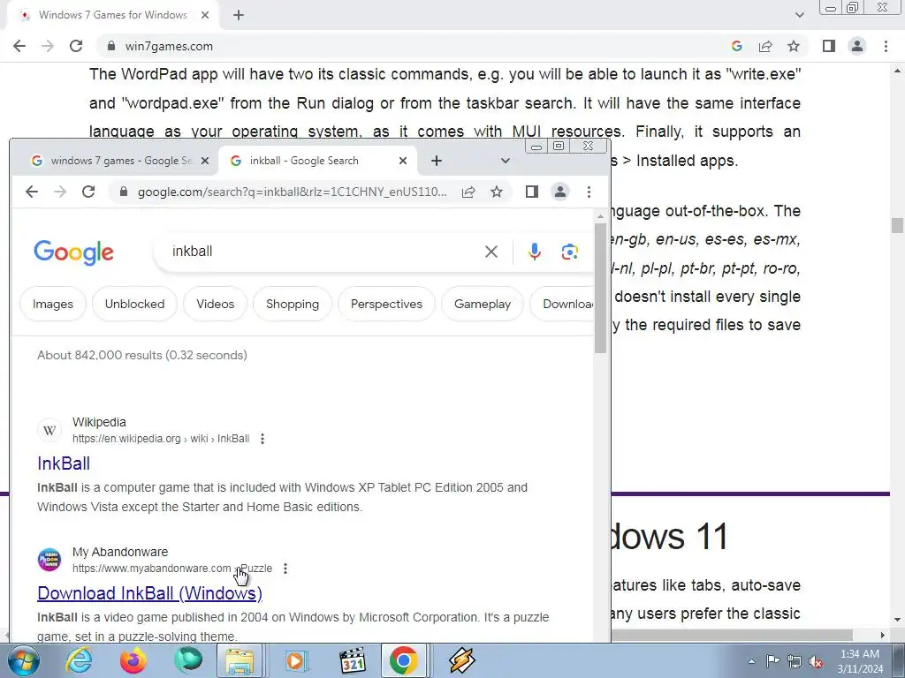Show hidden system tray icons

point(751,661)
